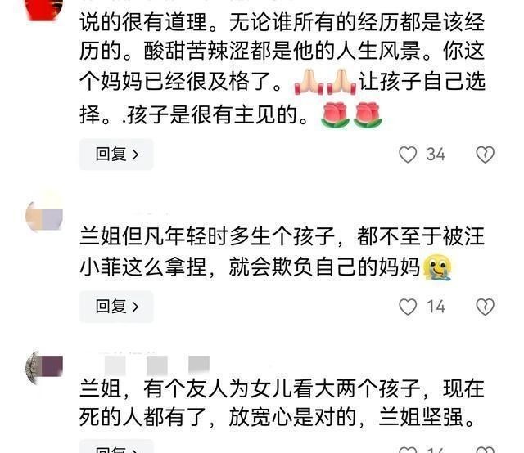Viewport: 524px width, 453px height.
Task: Open the partially visible 回复 at bottom
Action: point(116,446)
